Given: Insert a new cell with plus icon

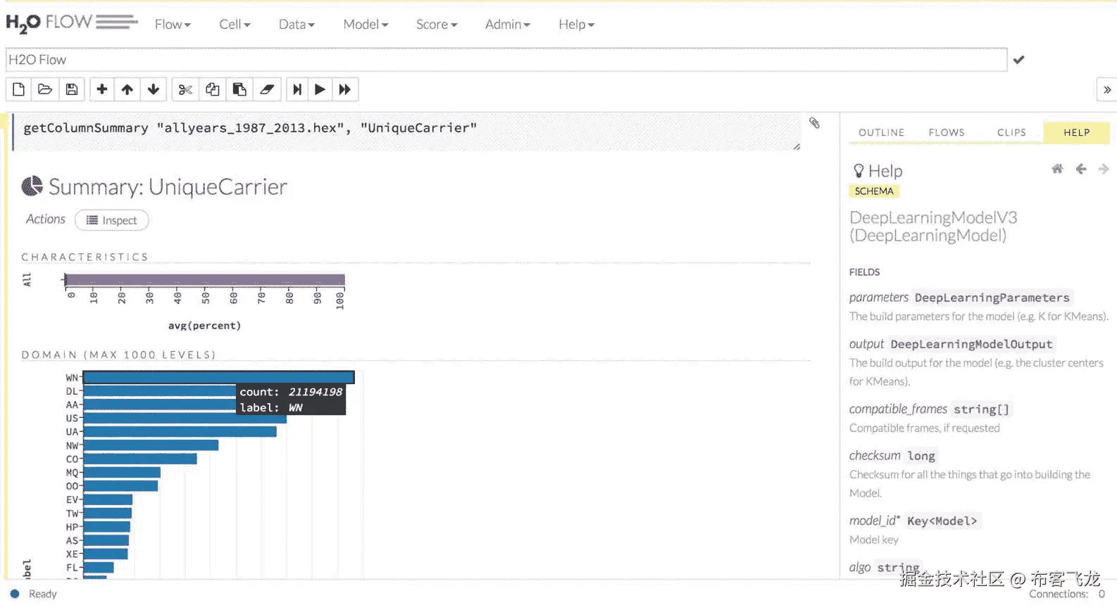Looking at the screenshot, I should point(102,89).
